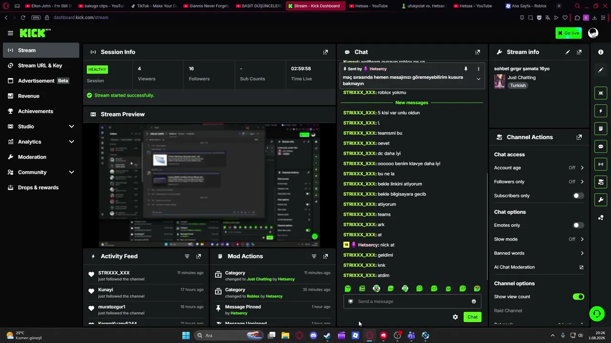Click the info icon in right sidebar
The width and height of the screenshot is (611, 343).
[601, 52]
